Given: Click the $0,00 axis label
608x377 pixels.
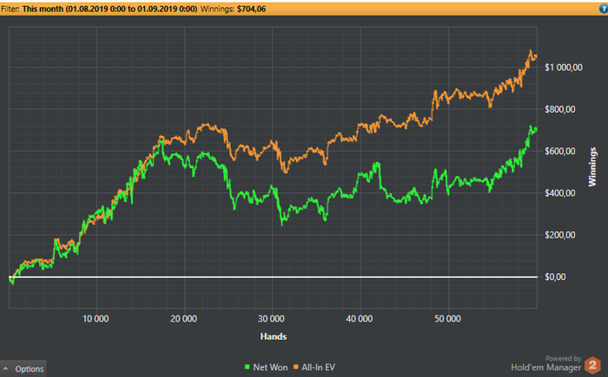Looking at the screenshot, I should pyautogui.click(x=555, y=276).
